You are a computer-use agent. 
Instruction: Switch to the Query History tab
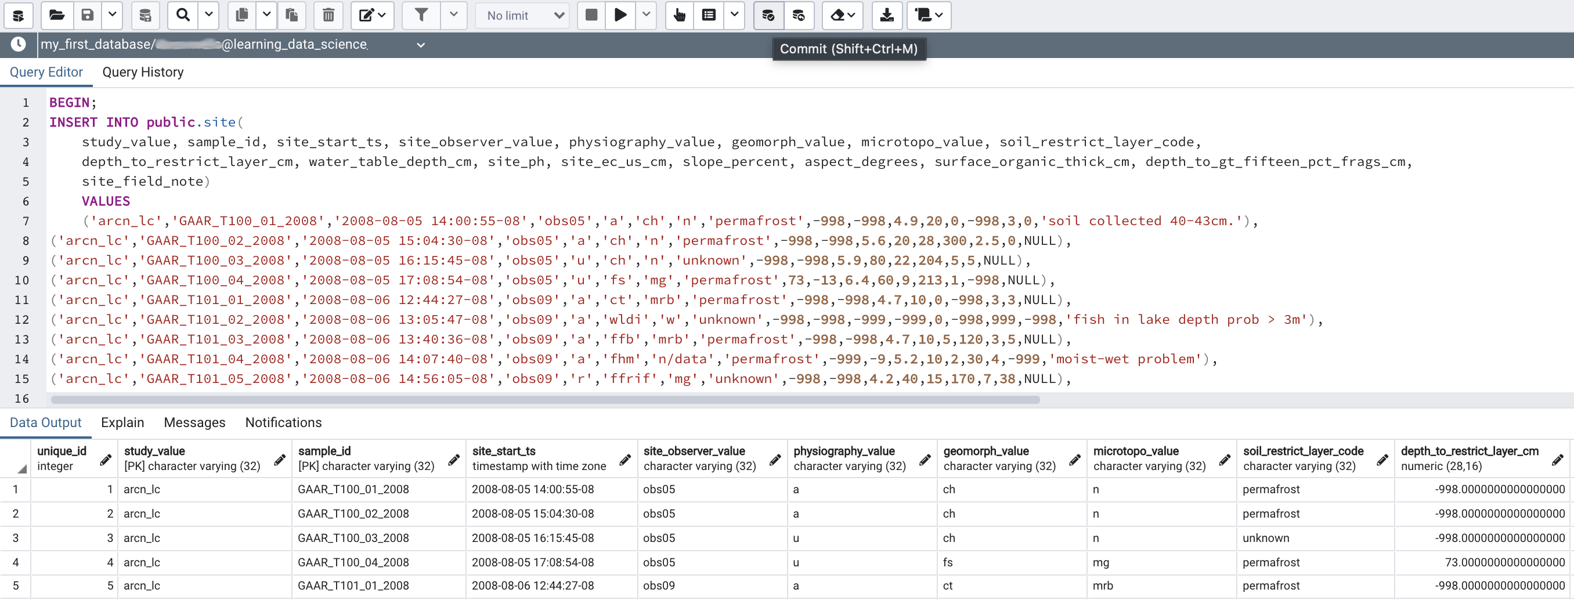click(x=142, y=72)
